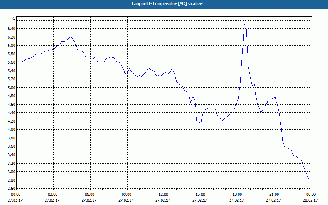Click the 27.02.17 date under 12:00
Image resolution: width=328 pixels, height=205 pixels.
pos(163,200)
